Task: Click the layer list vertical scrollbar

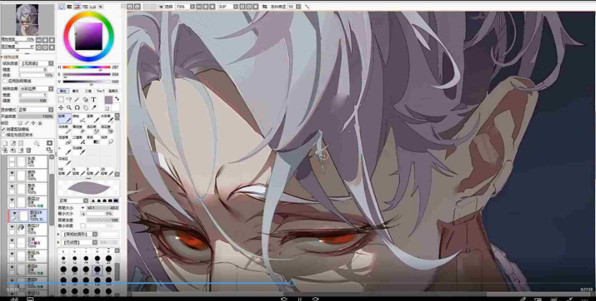Action: (52, 199)
